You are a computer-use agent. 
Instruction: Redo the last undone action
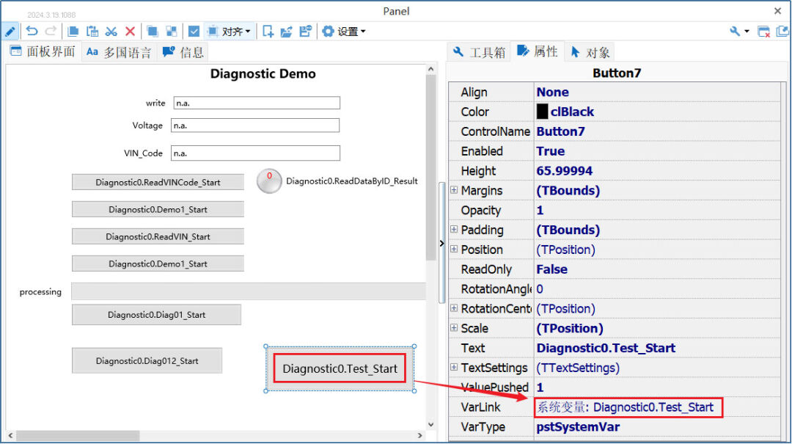click(51, 32)
